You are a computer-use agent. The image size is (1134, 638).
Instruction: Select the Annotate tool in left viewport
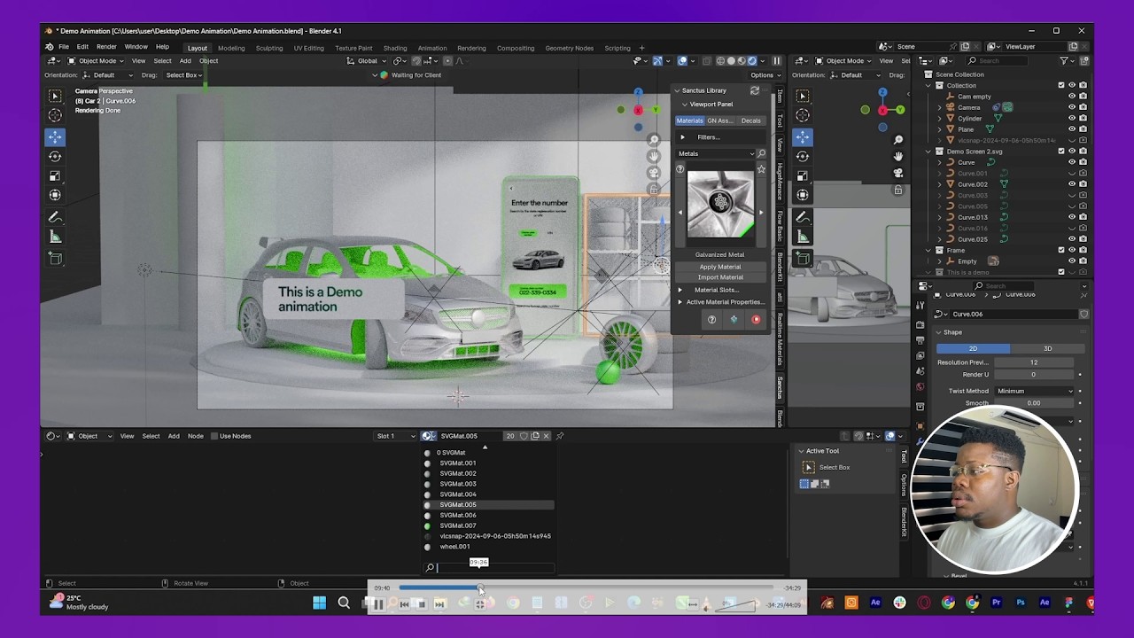coord(55,217)
